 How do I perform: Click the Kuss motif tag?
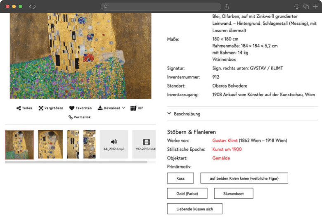tap(180, 178)
